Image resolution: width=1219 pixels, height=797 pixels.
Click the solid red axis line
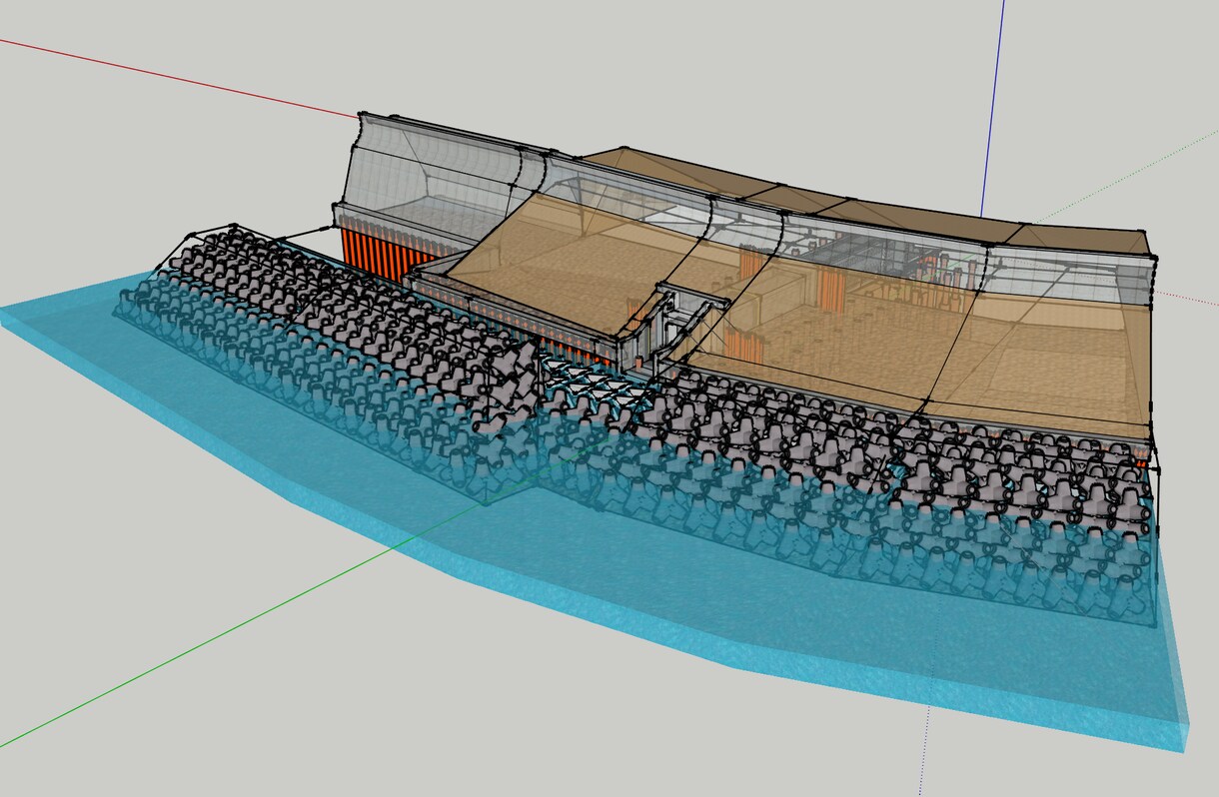tap(180, 78)
